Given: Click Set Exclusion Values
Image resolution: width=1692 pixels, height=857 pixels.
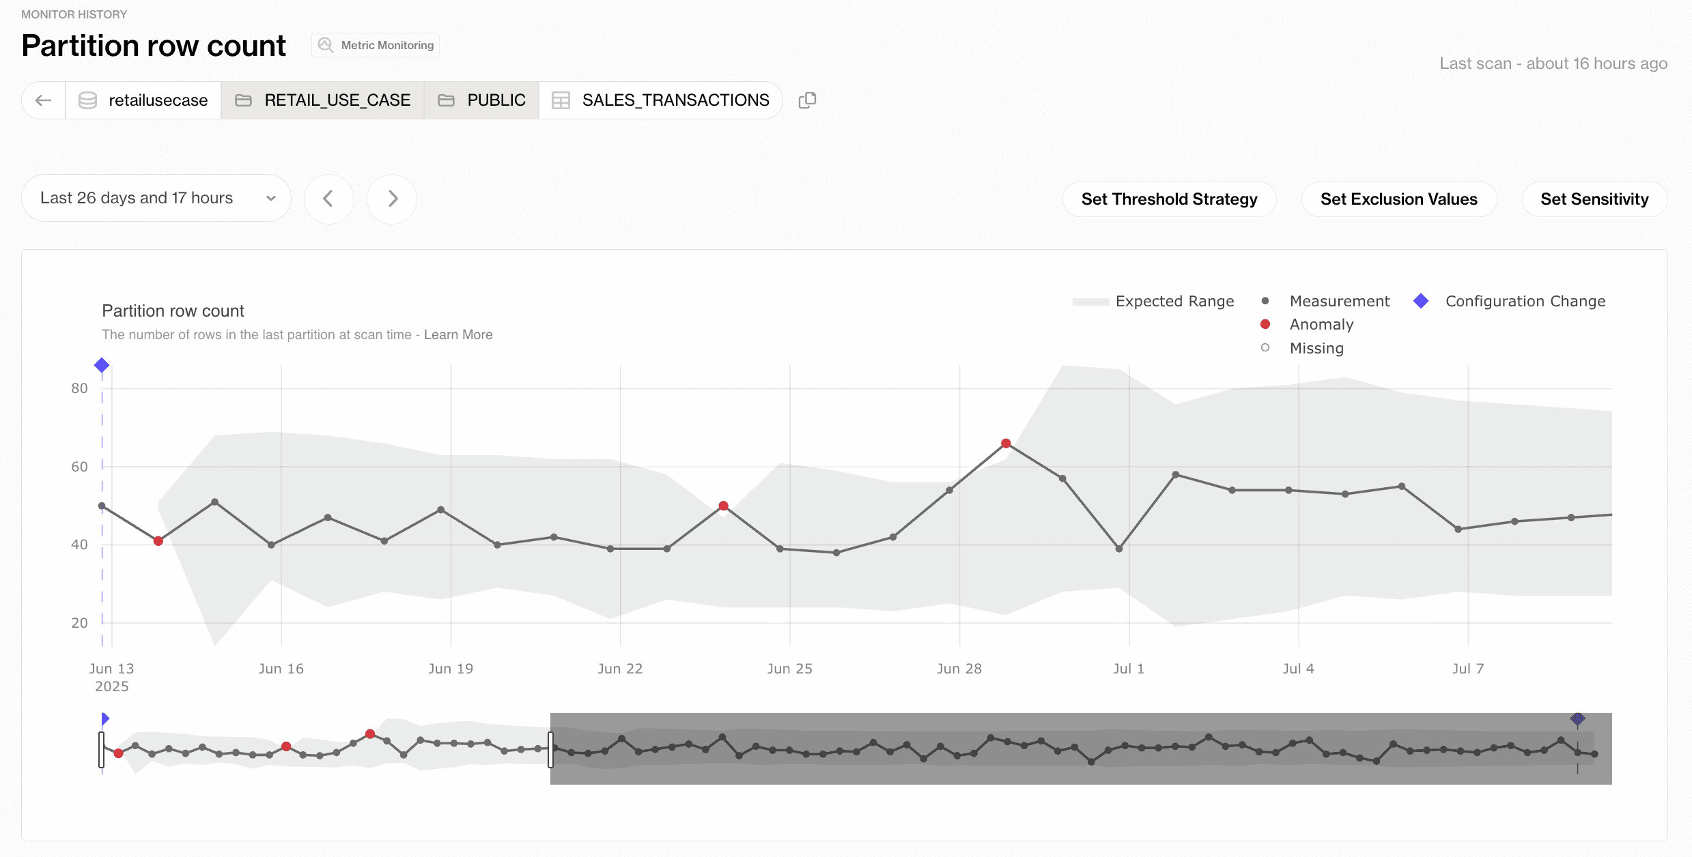Looking at the screenshot, I should tap(1398, 199).
